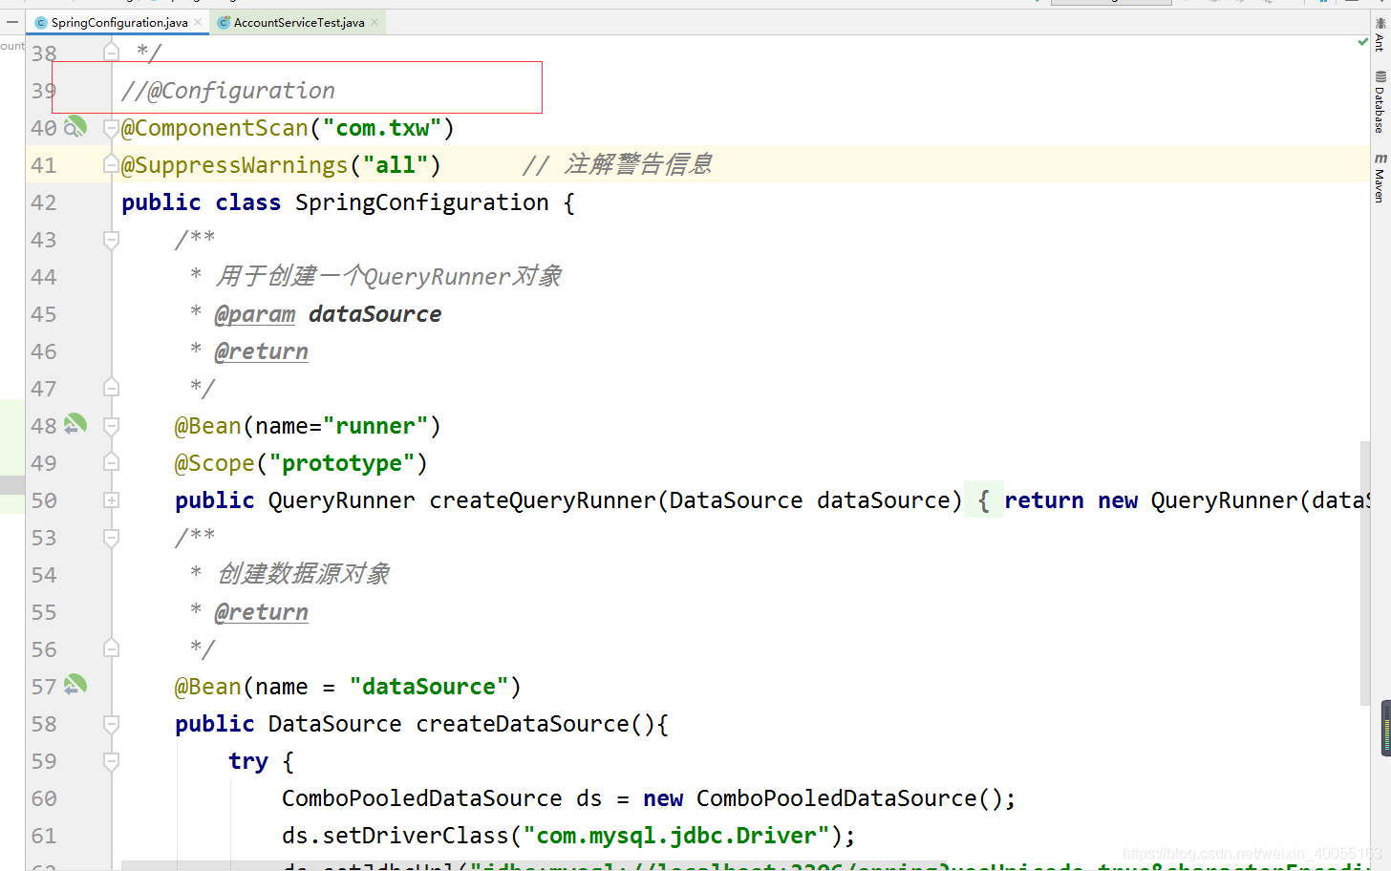The image size is (1391, 871).
Task: Click line number 42 in the gutter
Action: (x=44, y=202)
